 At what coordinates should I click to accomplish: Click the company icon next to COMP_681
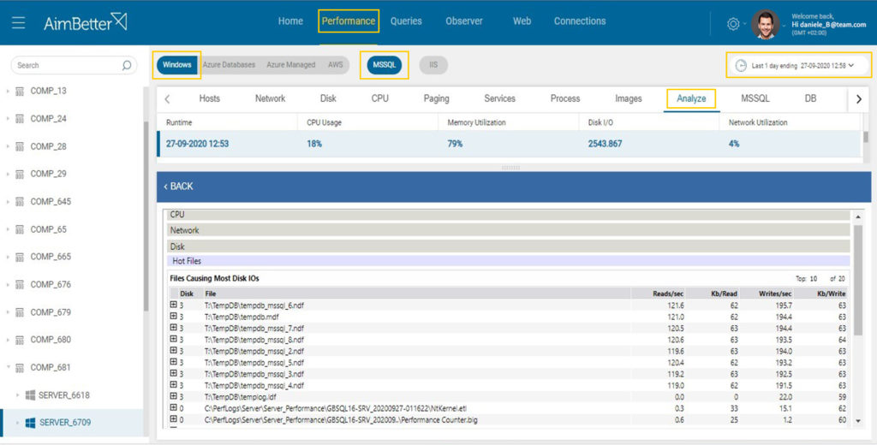pos(20,368)
